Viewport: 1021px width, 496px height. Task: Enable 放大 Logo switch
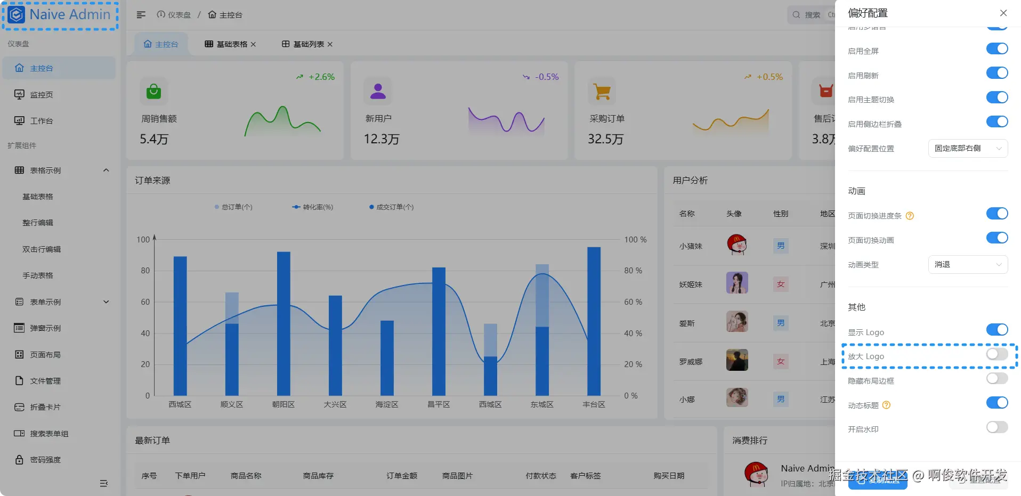(996, 354)
